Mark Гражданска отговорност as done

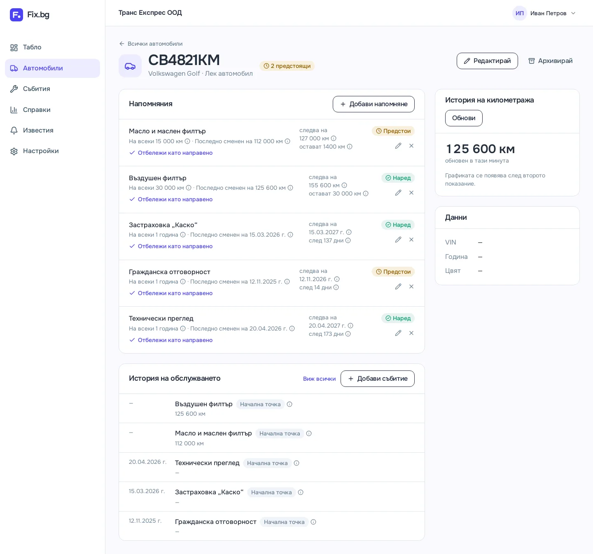coord(171,293)
